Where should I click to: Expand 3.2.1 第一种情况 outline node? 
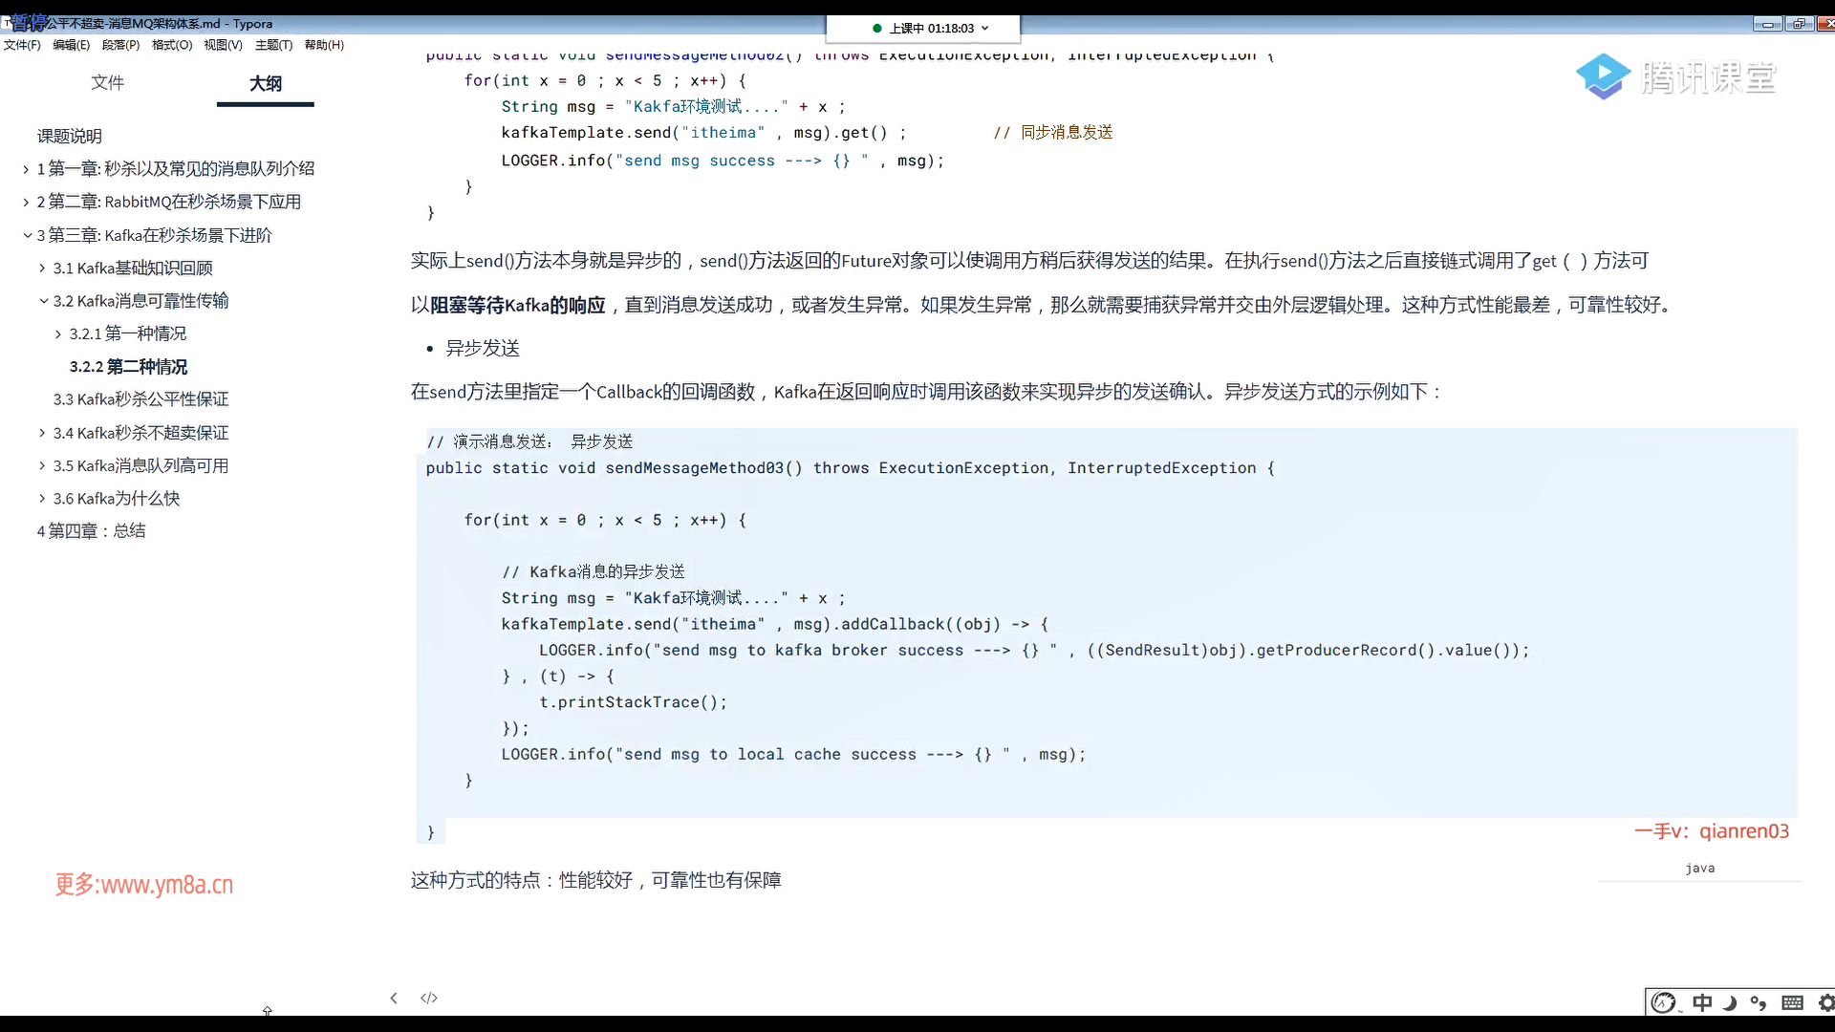[x=58, y=333]
